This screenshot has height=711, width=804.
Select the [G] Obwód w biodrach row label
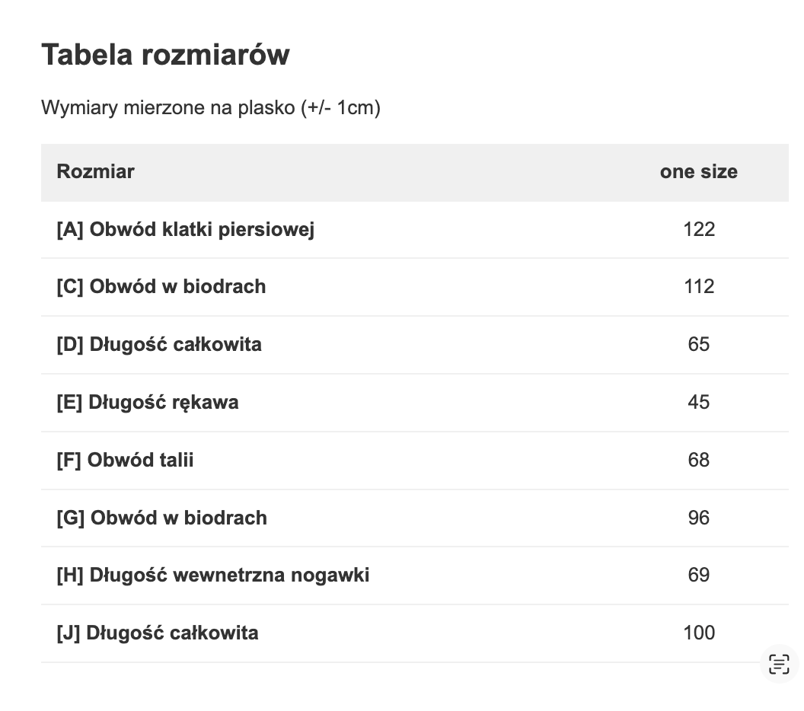(x=161, y=518)
